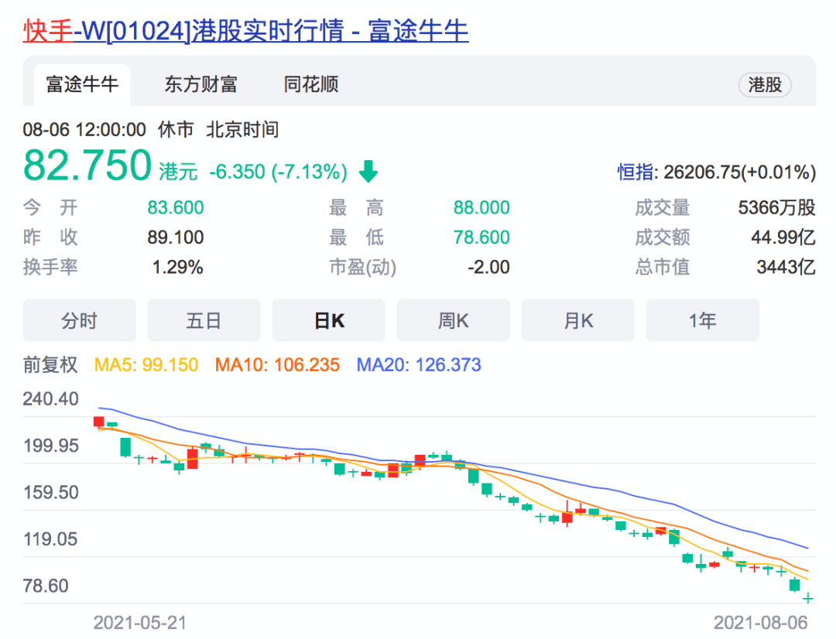Screen dimensions: 836x639
Task: Switch to the 同花顺 tab
Action: 311,84
